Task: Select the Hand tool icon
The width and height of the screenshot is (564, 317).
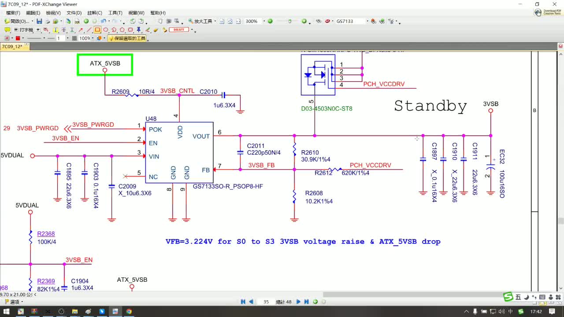Action: pos(160,21)
